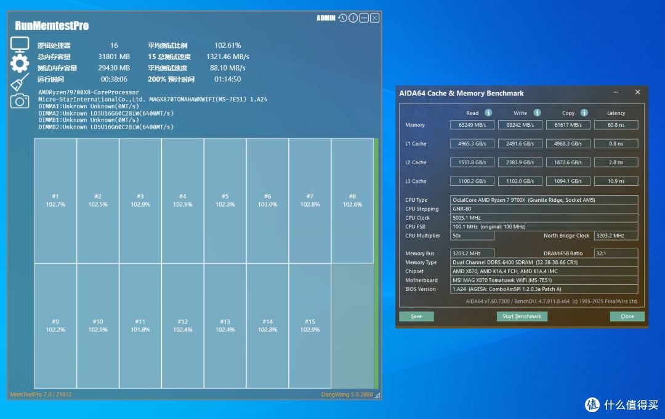
Task: Click the info icon next to Copy
Action: pos(584,113)
